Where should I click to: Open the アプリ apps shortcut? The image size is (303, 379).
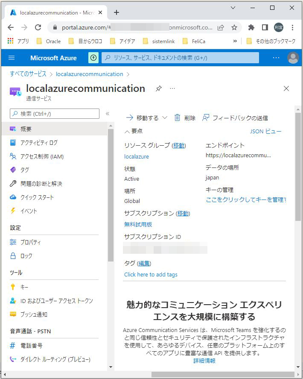pos(18,41)
